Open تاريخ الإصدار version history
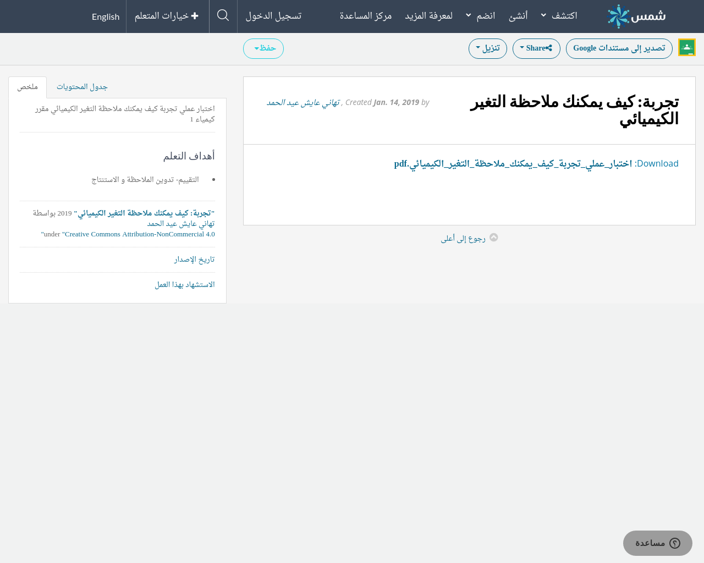The height and width of the screenshot is (563, 704). (x=194, y=260)
